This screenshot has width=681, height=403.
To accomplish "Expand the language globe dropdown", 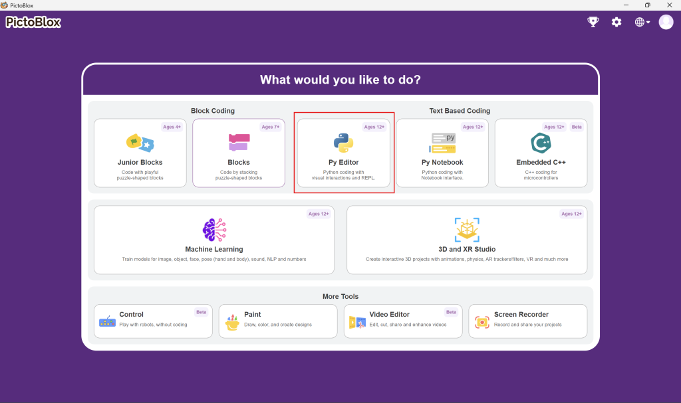I will click(642, 22).
